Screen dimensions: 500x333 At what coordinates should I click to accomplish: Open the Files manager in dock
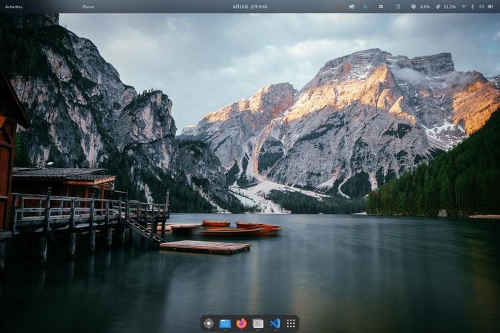[225, 323]
